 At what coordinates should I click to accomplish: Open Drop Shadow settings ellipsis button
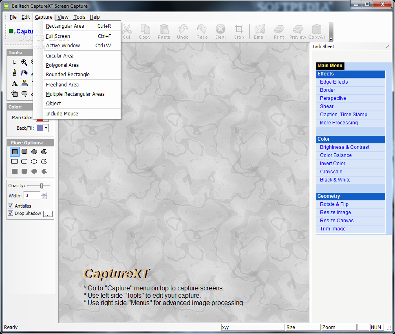point(48,214)
